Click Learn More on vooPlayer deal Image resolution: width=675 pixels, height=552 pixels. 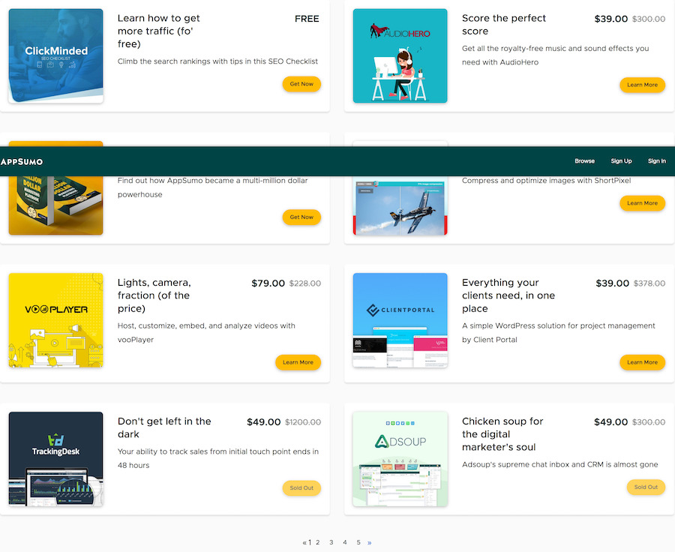pos(298,362)
